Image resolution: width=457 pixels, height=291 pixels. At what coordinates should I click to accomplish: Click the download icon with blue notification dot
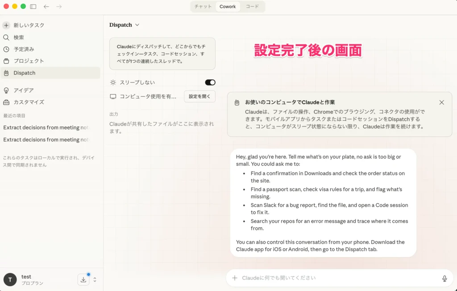(x=83, y=279)
